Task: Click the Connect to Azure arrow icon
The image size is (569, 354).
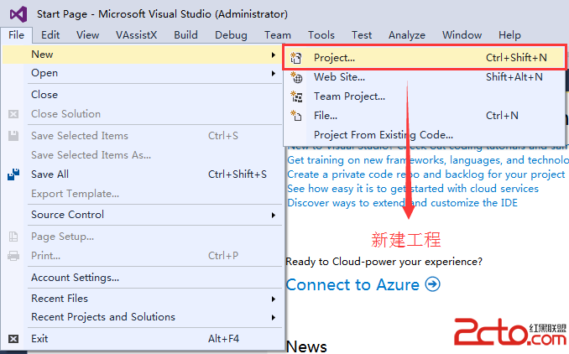Action: pos(432,284)
